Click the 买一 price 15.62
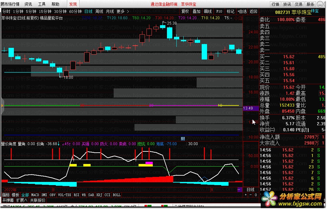 tap(288, 57)
